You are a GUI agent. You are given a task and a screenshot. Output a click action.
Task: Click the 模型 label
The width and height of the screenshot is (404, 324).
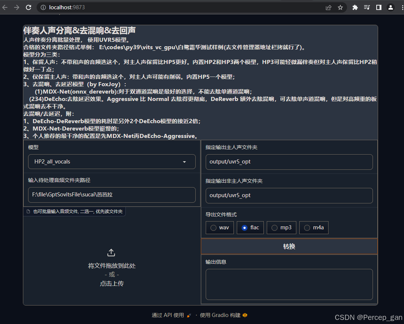33,147
